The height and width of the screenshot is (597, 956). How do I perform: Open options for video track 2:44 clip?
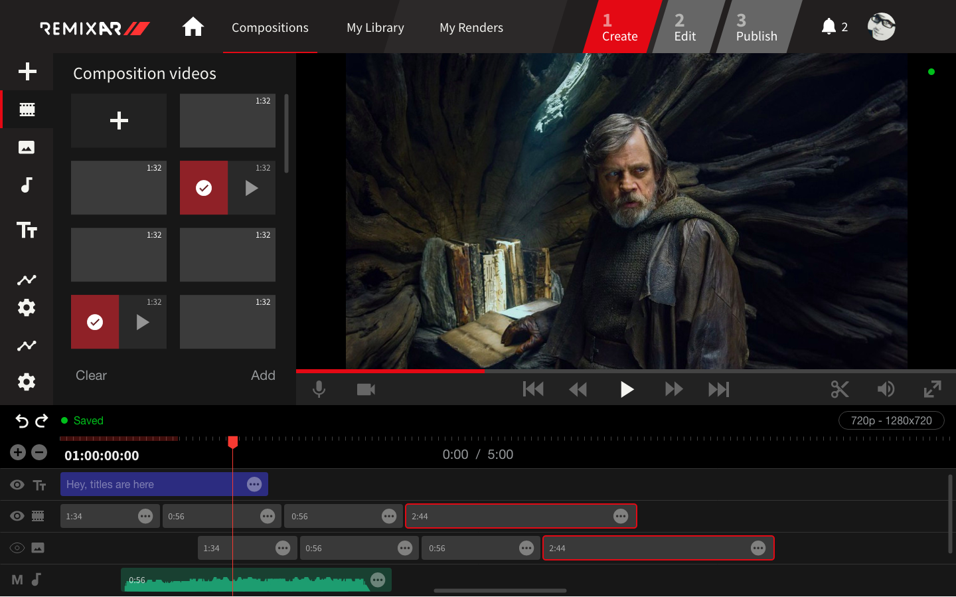coord(621,516)
